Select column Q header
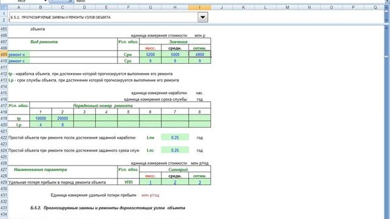The image size is (390, 219). 375,7
